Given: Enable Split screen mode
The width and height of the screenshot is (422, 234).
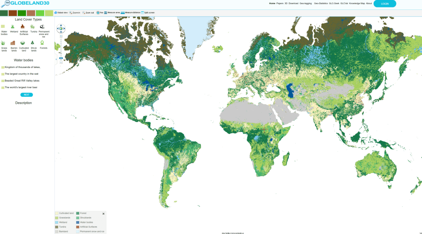Looking at the screenshot, I should [148, 13].
